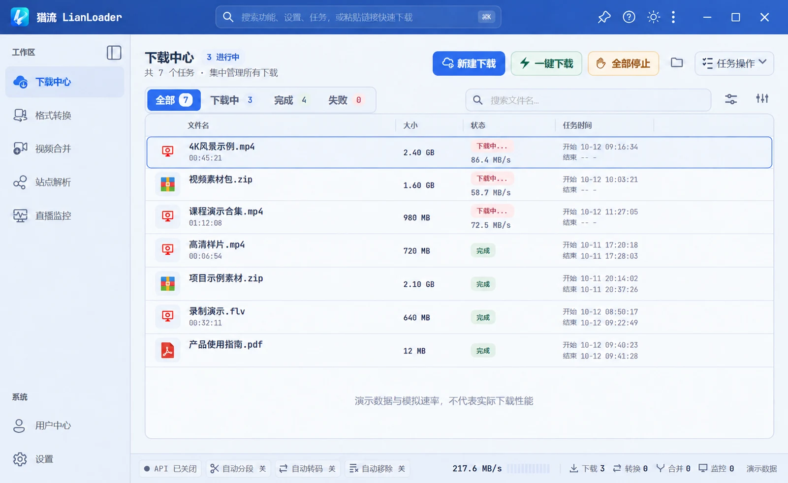Click the 一键下载 button

pos(546,63)
